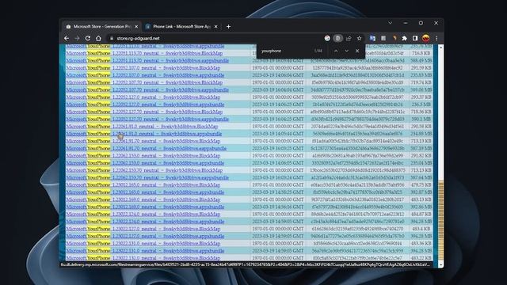This screenshot has height=285, width=507.
Task: Switch to Phone Link - Microsoft Store tab
Action: tap(181, 26)
